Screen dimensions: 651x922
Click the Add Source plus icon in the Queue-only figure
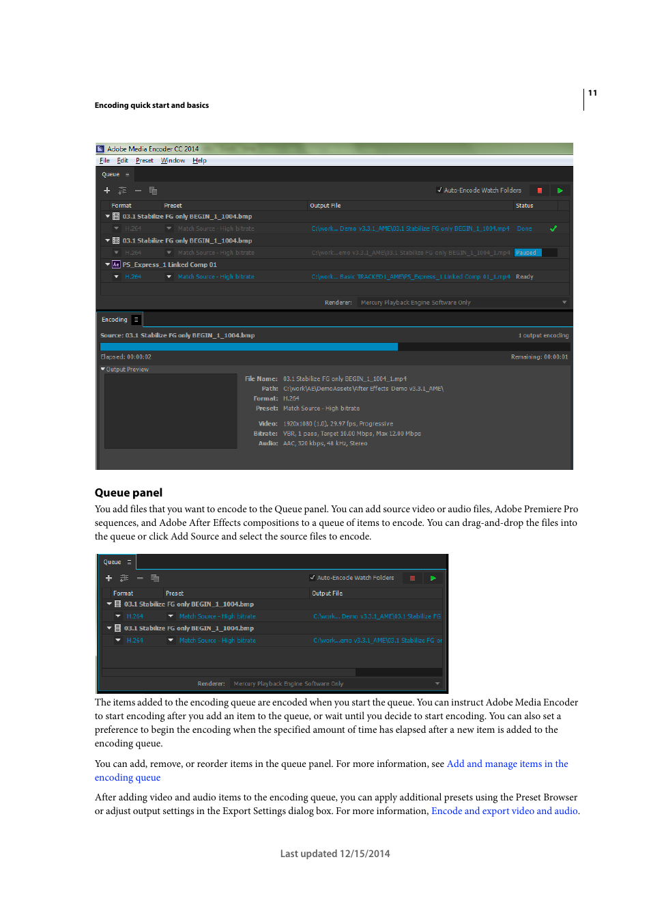pos(108,578)
